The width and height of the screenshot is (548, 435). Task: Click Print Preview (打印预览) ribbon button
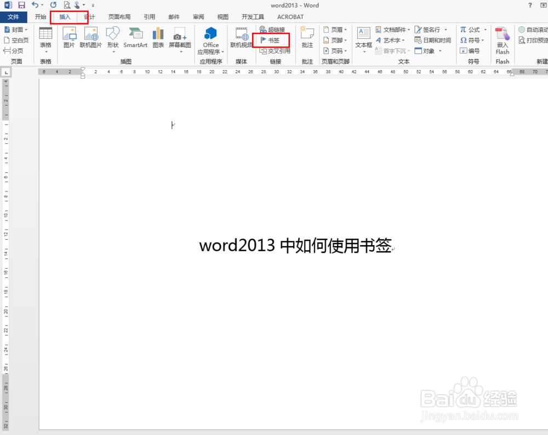point(533,40)
